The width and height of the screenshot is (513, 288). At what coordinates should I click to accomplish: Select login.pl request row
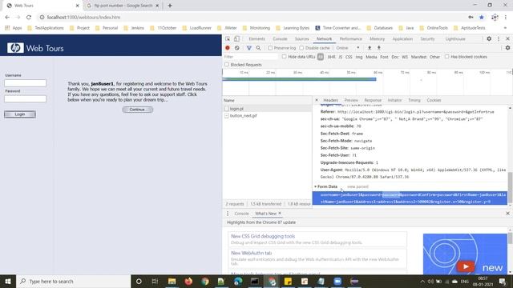coord(267,109)
